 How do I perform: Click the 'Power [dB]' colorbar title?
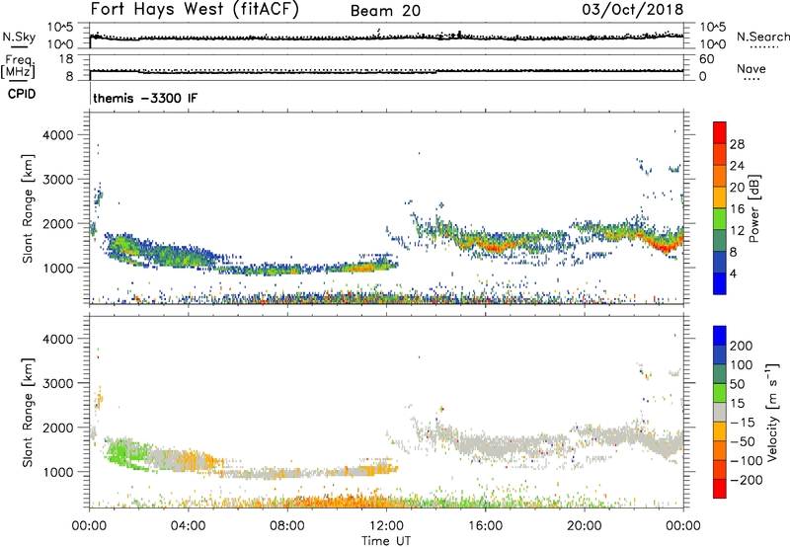(x=753, y=208)
